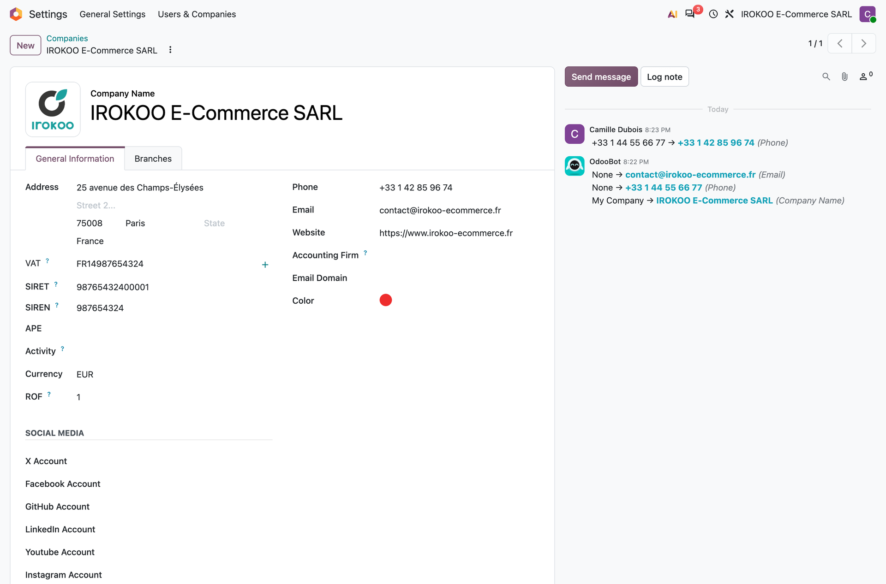Click the New button
Viewport: 886px width, 584px height.
[25, 45]
